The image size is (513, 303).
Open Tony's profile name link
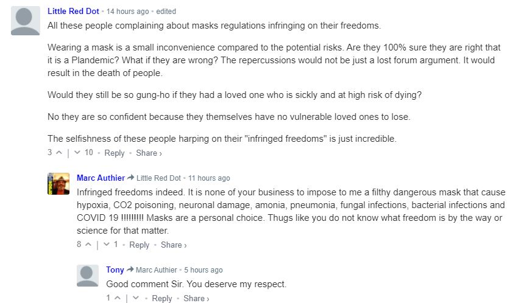tap(115, 270)
